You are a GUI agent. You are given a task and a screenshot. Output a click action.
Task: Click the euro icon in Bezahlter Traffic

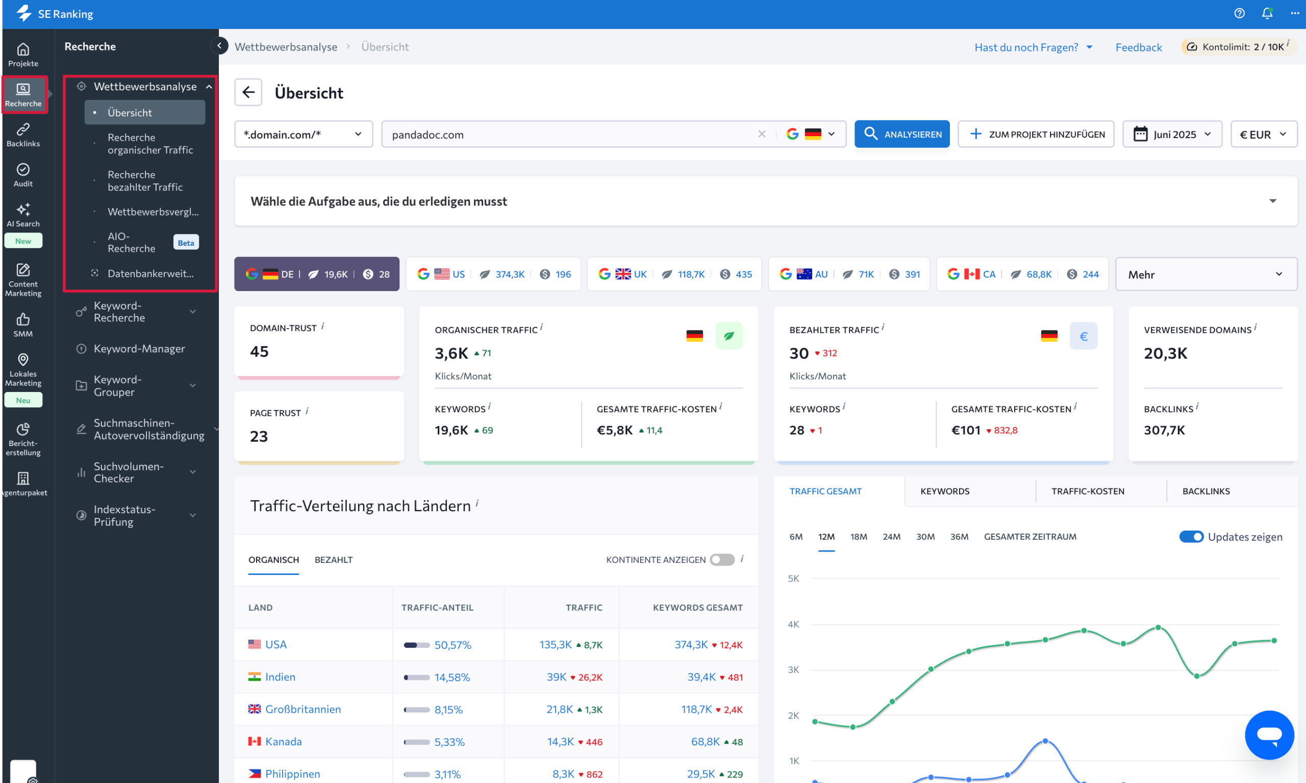(1083, 335)
